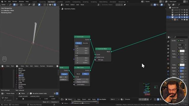Click the Mesh output socket of Curve to Mesh
This screenshot has width=189, height=106.
111,52
